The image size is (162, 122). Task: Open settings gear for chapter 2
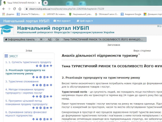[x=40, y=77]
